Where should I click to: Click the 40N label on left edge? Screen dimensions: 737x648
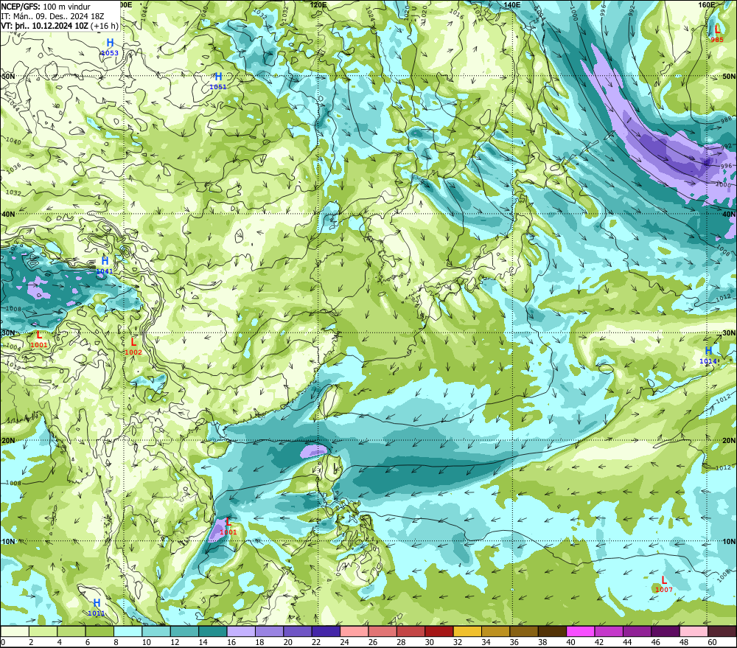point(8,214)
